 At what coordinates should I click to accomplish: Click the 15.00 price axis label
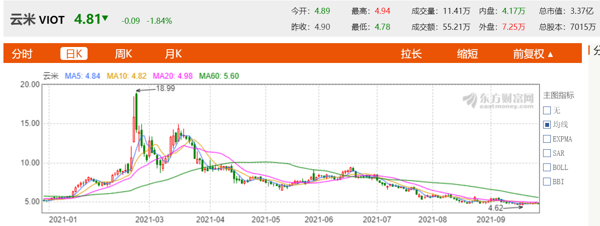(x=30, y=123)
